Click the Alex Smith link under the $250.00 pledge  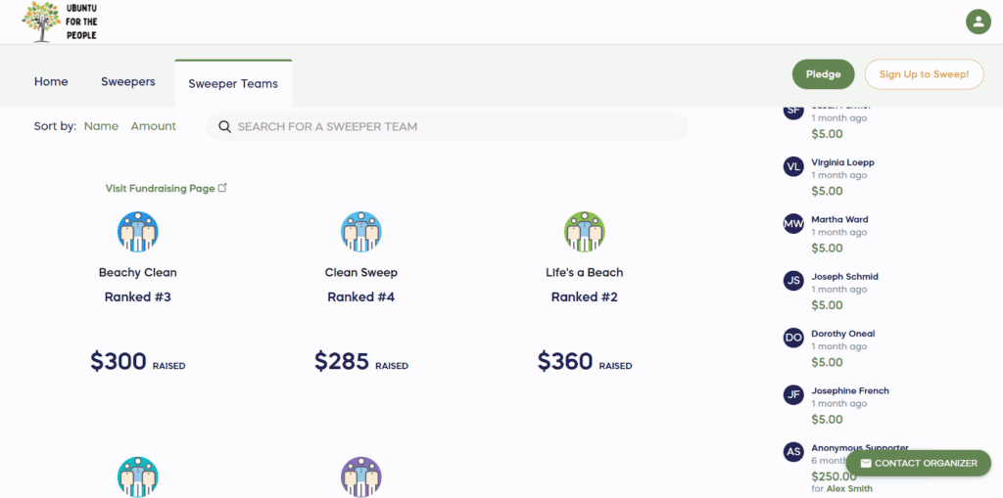click(849, 489)
